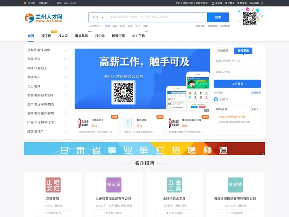This screenshot has width=289, height=217.
Task: Click the 立即登录 button
Action: point(237,84)
